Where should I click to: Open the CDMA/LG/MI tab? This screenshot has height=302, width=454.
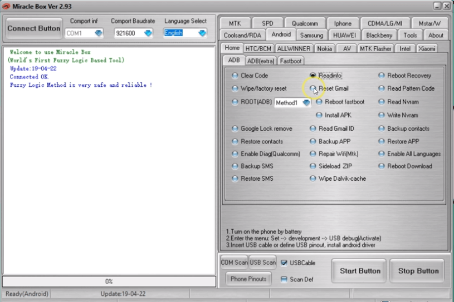pos(385,23)
